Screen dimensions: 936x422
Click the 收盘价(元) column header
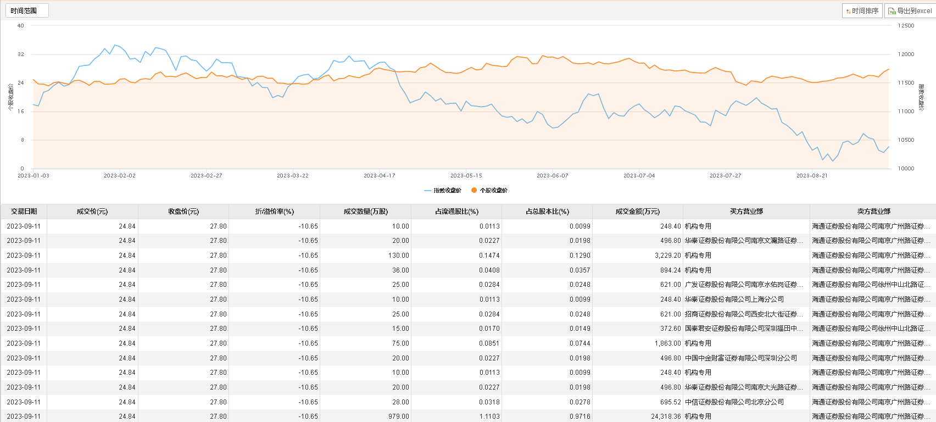tap(183, 212)
